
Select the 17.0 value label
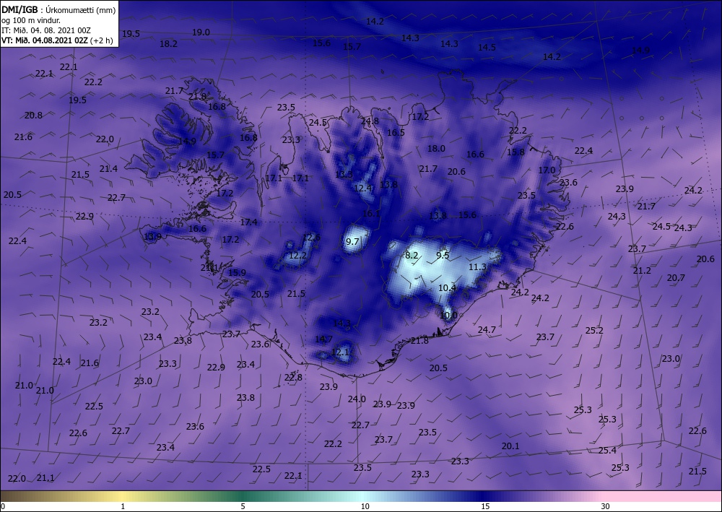547,170
